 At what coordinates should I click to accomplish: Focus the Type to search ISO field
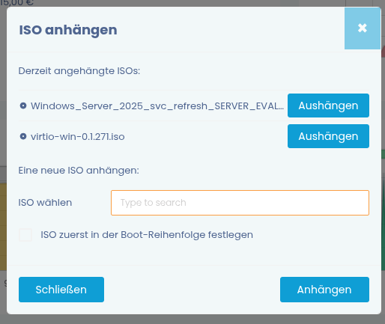tap(240, 203)
